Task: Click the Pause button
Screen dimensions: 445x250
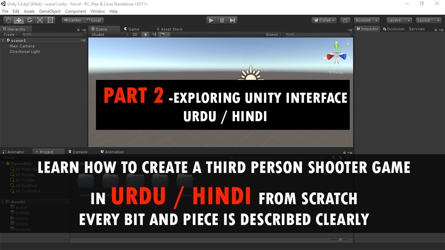Action: coord(222,20)
